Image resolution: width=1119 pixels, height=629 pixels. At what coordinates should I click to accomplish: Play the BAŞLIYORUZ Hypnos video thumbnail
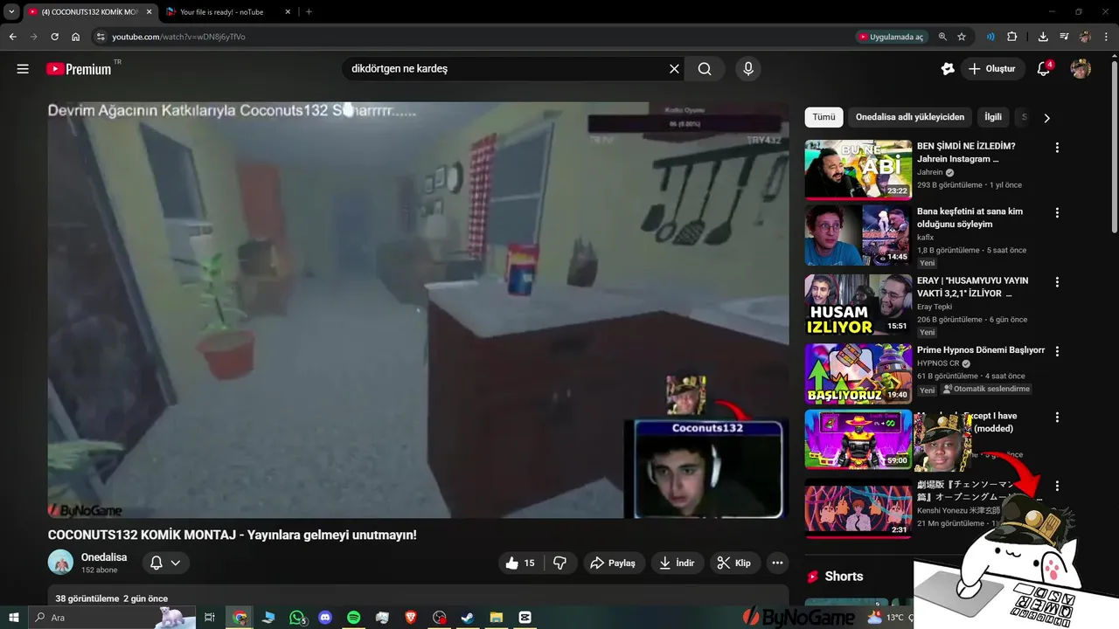tap(858, 374)
